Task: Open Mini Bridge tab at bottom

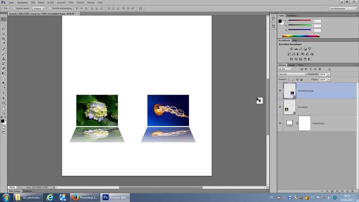Action: [14, 191]
